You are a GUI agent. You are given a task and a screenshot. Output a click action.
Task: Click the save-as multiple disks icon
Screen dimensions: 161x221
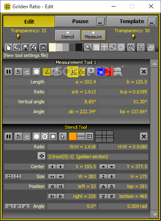point(33,48)
